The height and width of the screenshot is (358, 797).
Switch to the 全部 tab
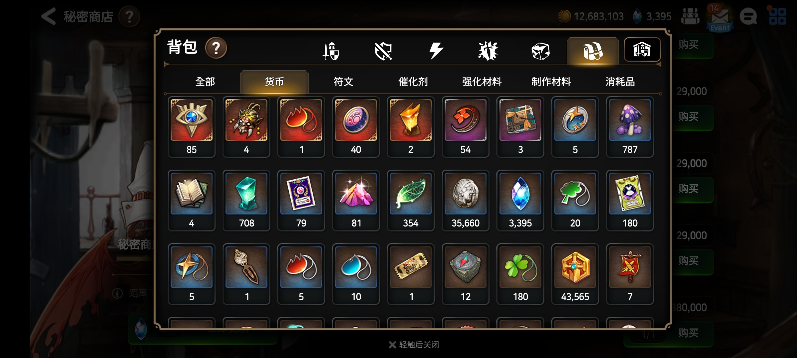tap(205, 82)
